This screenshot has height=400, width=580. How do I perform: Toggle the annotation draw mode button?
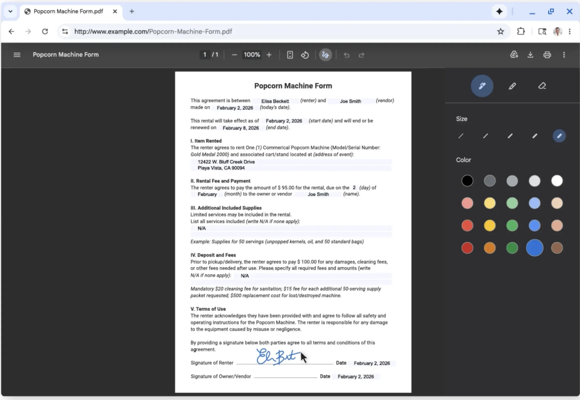coord(325,55)
